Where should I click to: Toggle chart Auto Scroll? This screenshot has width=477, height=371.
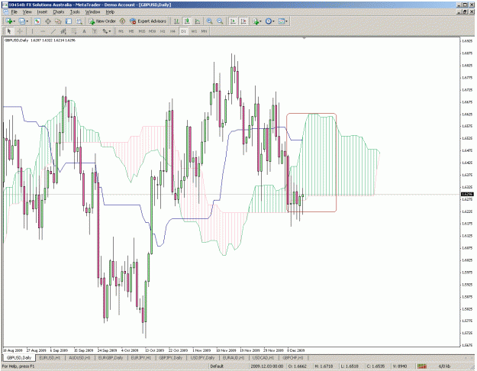(233, 21)
